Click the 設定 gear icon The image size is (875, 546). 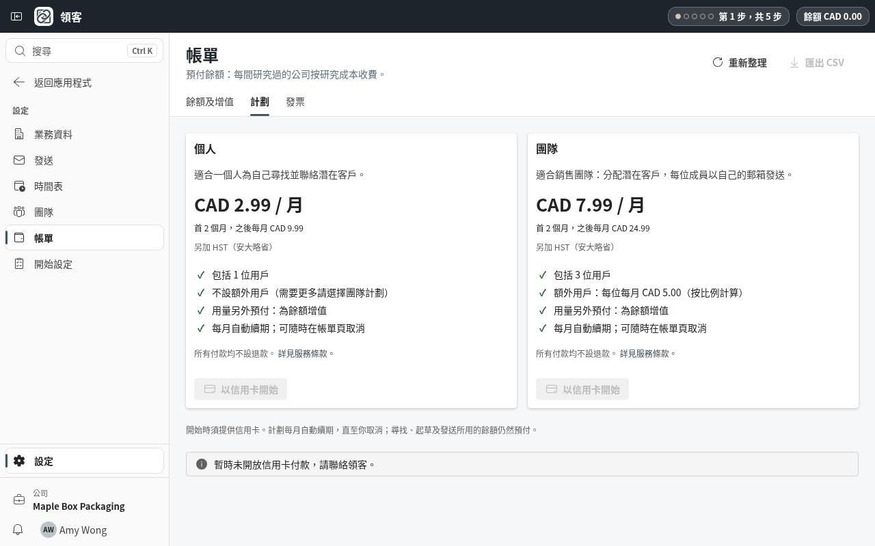coord(19,461)
